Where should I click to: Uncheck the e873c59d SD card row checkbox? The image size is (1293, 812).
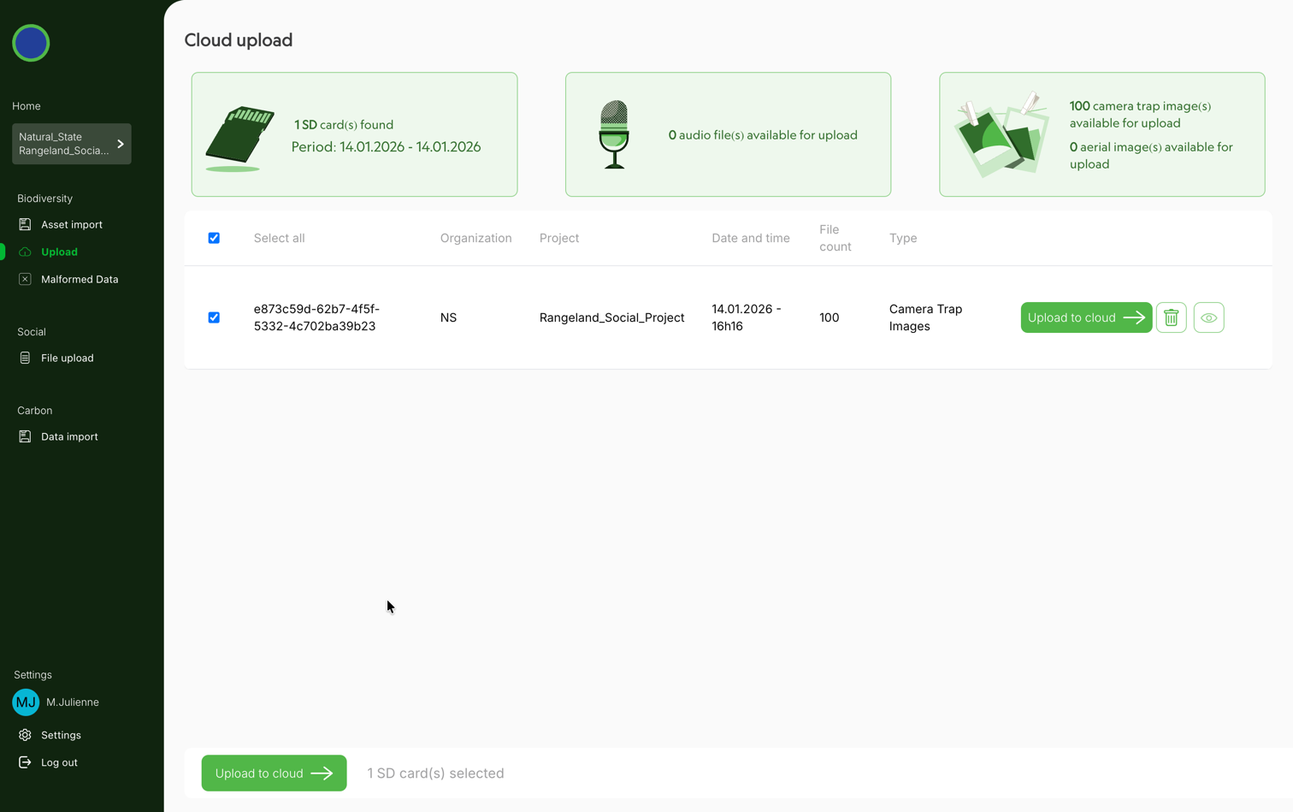pos(214,317)
